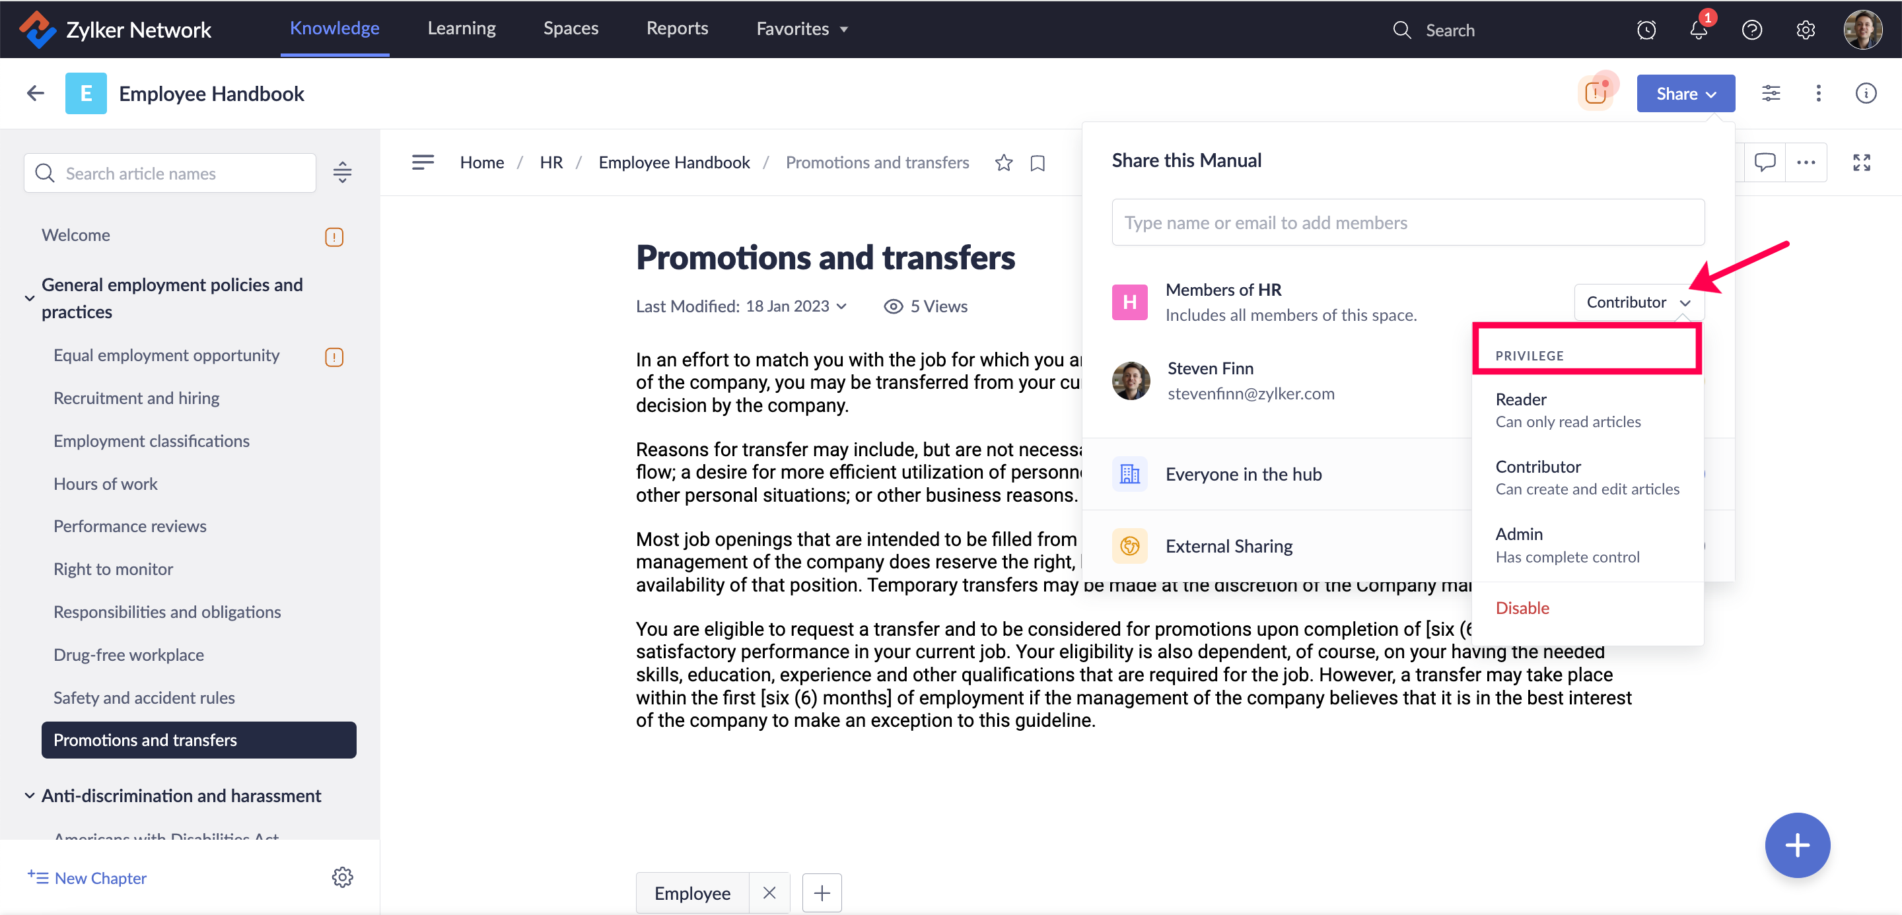Open the Contributor privilege dropdown for HR members
1902x915 pixels.
[x=1638, y=302]
